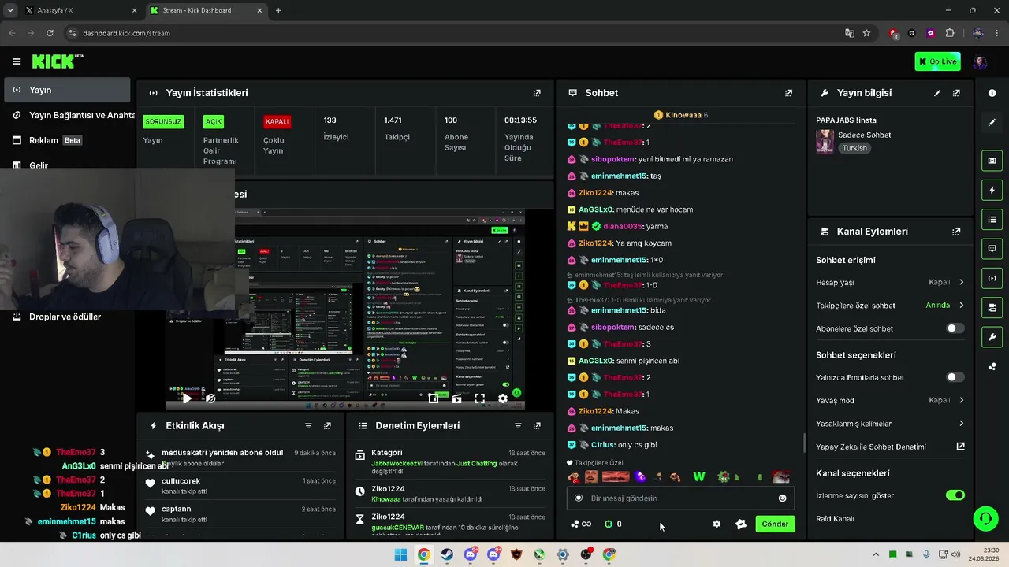Screen dimensions: 1009x567
Task: Open the hamburger menu beside the Kick logo
Action: (x=17, y=61)
